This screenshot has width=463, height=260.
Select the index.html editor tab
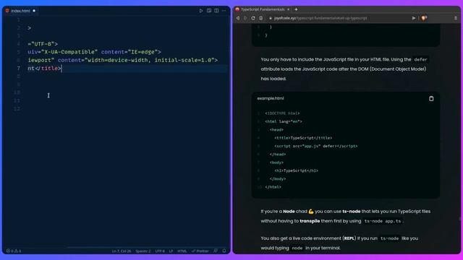pyautogui.click(x=20, y=11)
